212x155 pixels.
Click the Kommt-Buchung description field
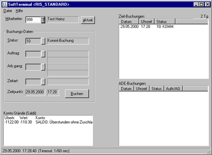(68, 41)
